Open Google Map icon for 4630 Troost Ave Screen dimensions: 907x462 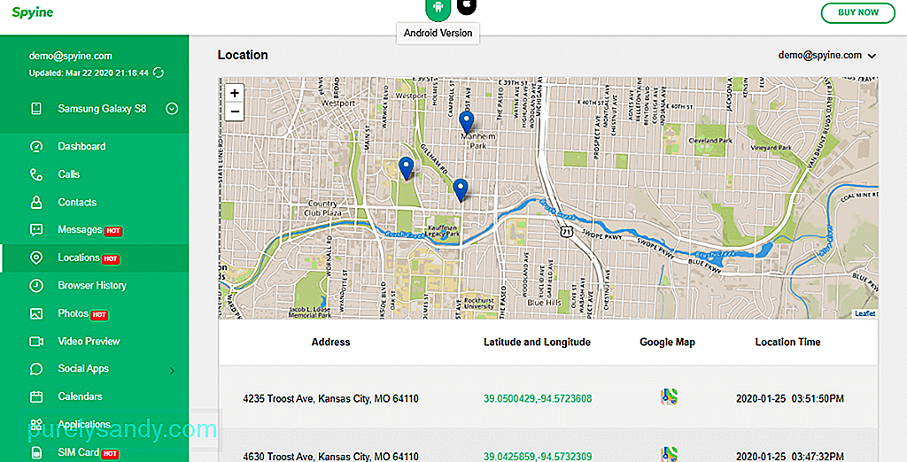pos(669,454)
